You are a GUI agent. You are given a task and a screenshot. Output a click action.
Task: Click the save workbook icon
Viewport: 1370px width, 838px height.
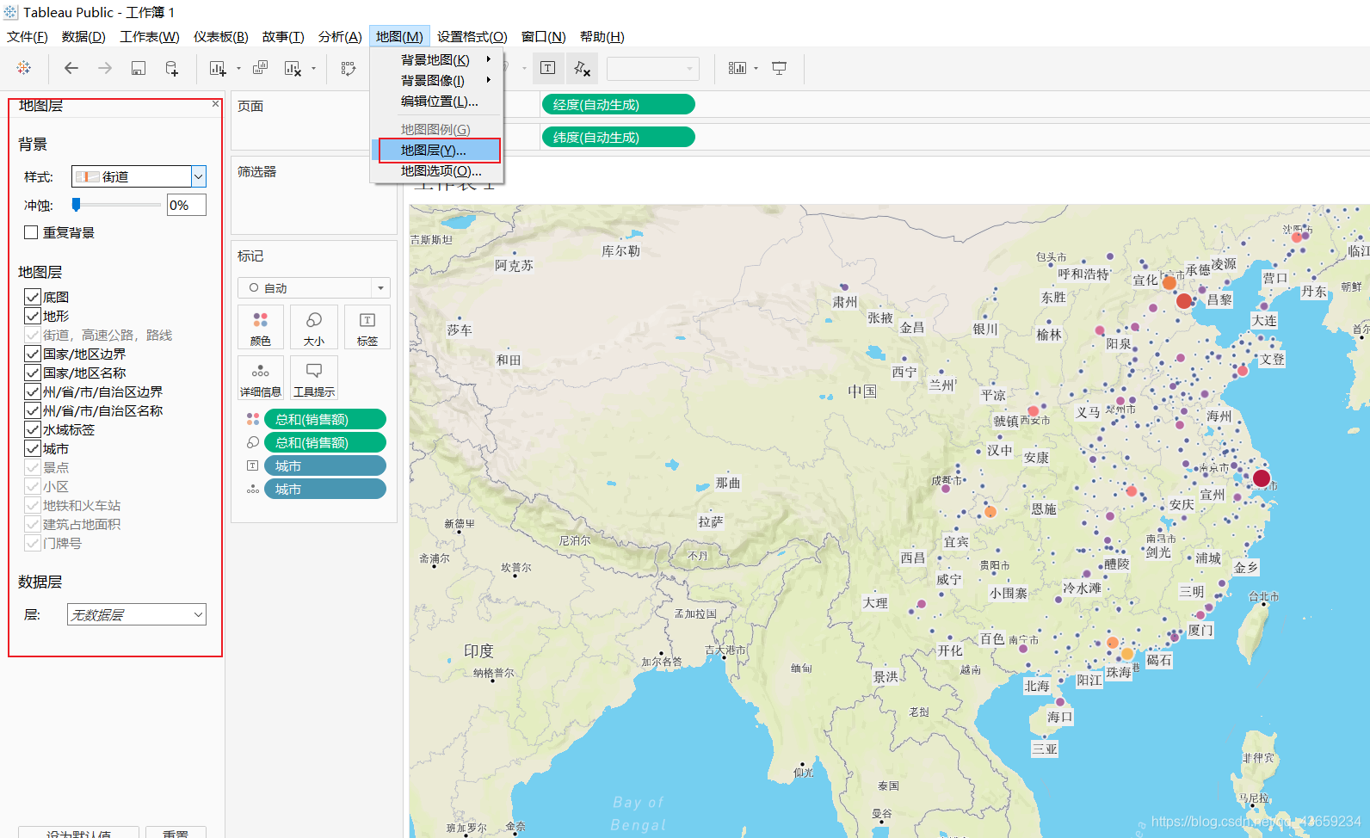pyautogui.click(x=138, y=68)
